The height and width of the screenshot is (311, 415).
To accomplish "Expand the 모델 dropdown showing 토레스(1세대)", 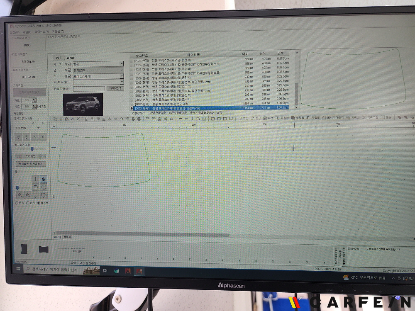I will click(122, 76).
